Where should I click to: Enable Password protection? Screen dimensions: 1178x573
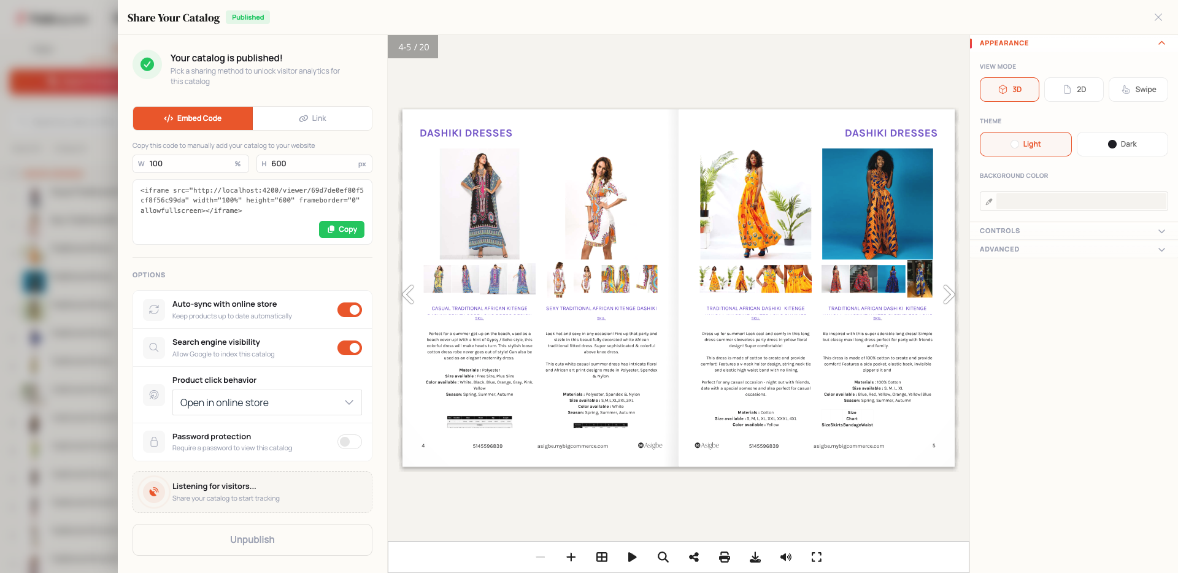point(349,442)
